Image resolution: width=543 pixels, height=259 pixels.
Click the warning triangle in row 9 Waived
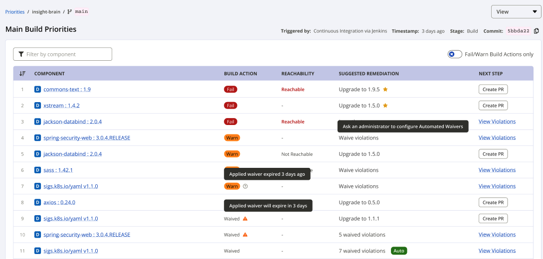(x=245, y=219)
